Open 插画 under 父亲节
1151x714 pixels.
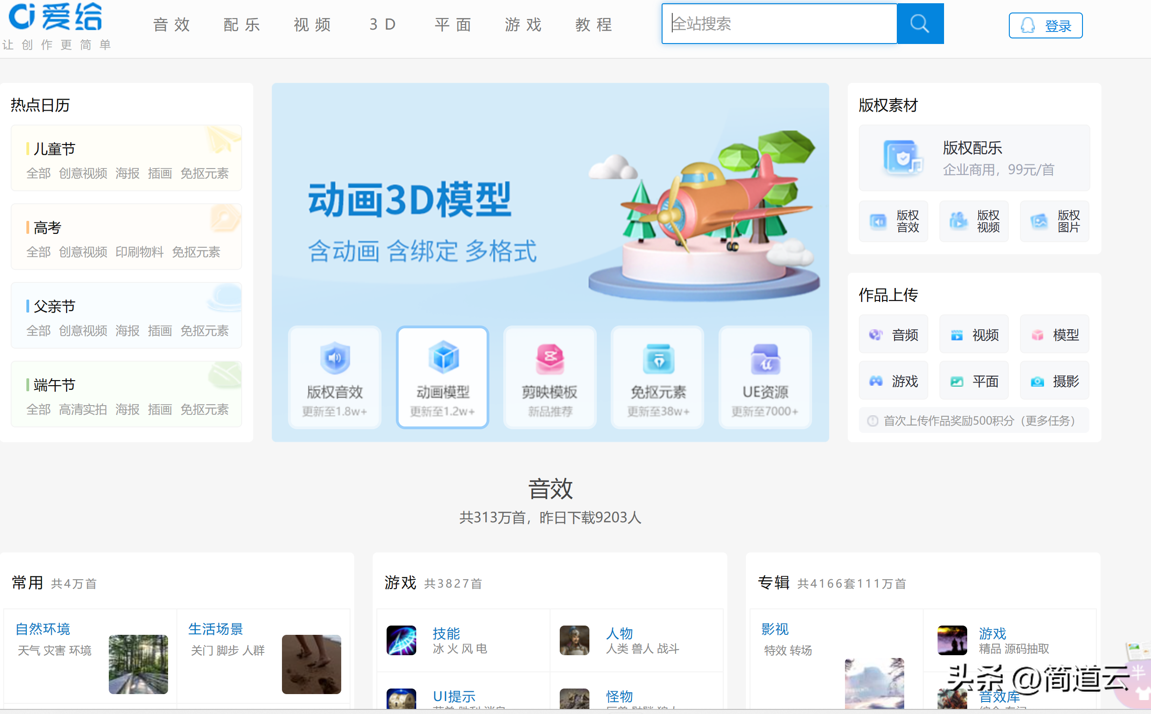click(160, 331)
